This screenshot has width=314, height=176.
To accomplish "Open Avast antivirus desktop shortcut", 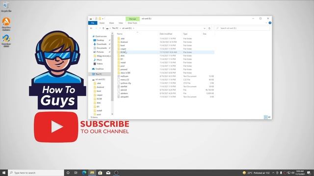I will point(6,24).
